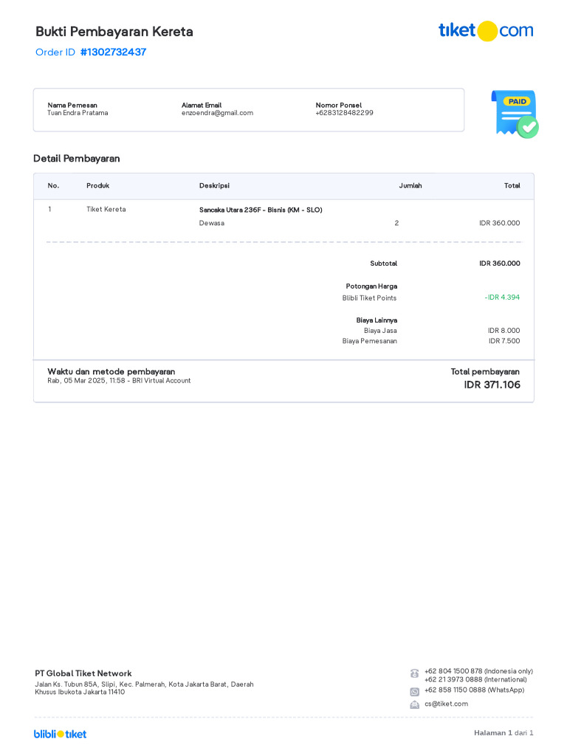This screenshot has width=567, height=756.
Task: Click the name Tuan Endra Pratama
Action: (x=78, y=113)
